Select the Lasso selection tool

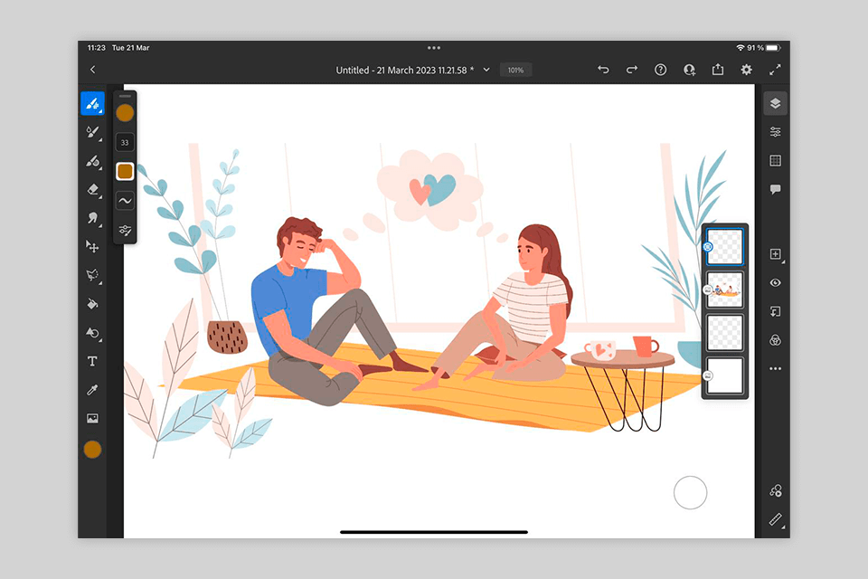click(x=92, y=275)
